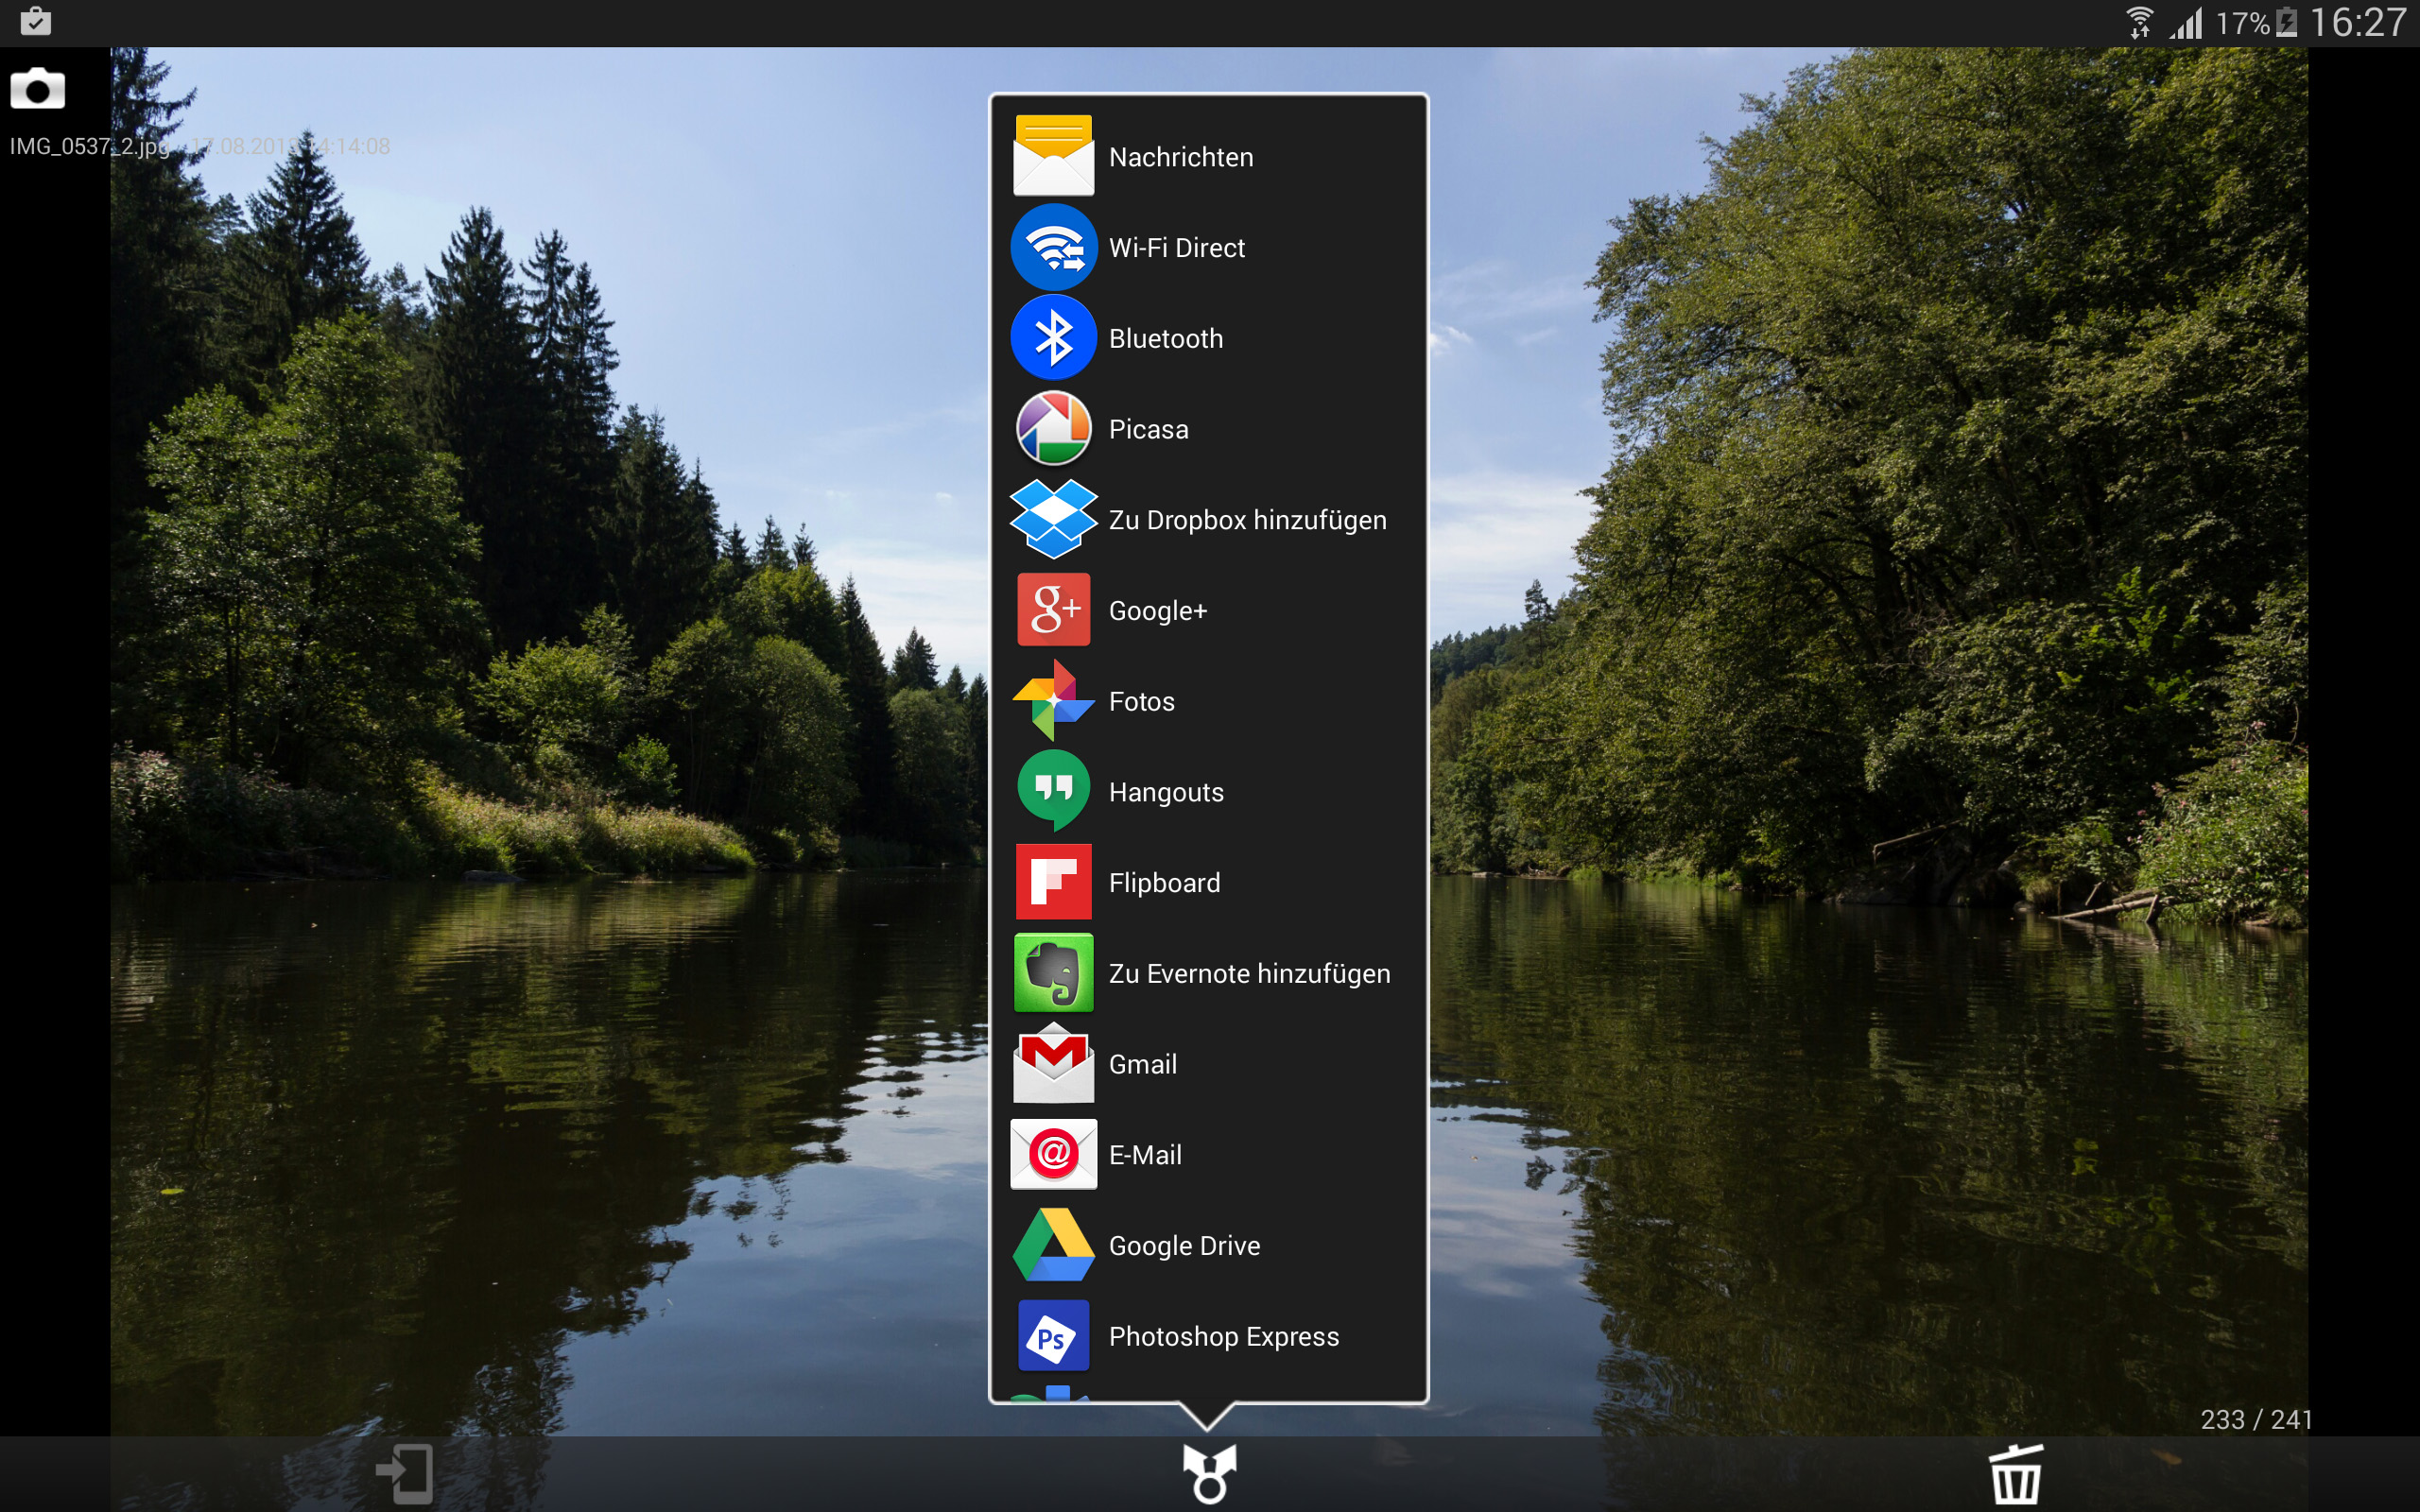Viewport: 2420px width, 1512px height.
Task: Tap the Google Drive triangle icon
Action: point(1053,1245)
